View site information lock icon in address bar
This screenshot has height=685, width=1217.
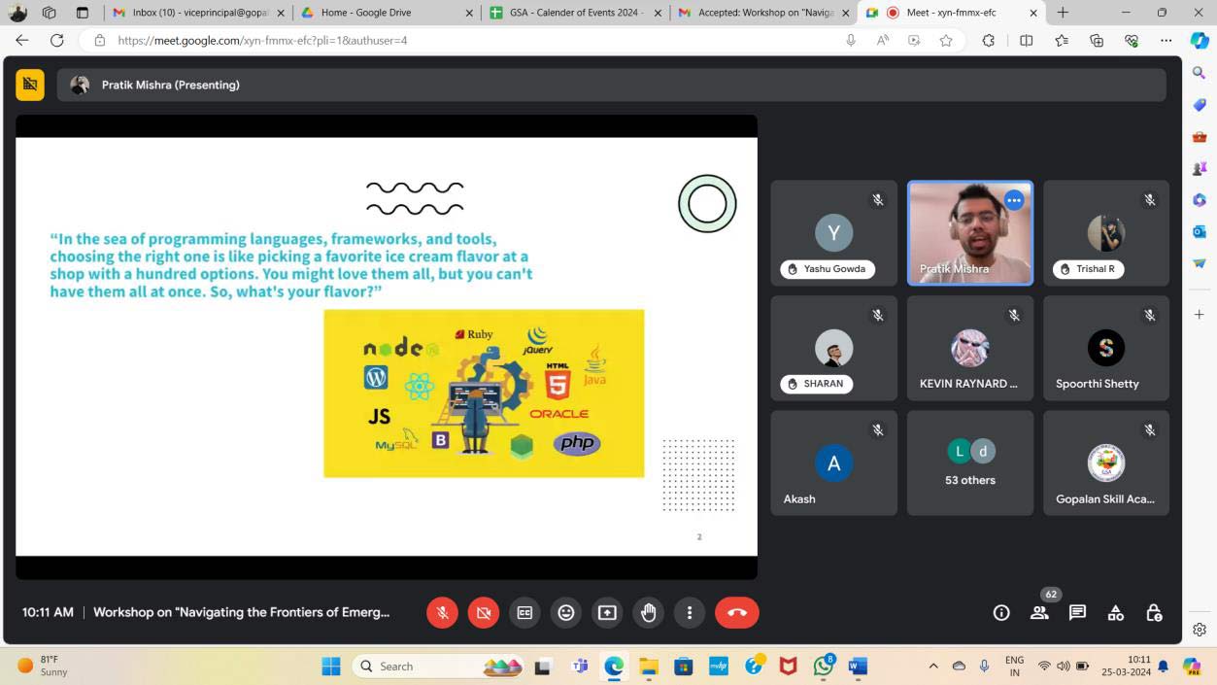point(99,41)
